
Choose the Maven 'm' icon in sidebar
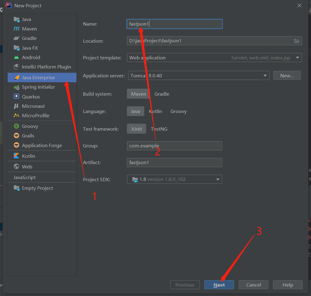[16, 29]
